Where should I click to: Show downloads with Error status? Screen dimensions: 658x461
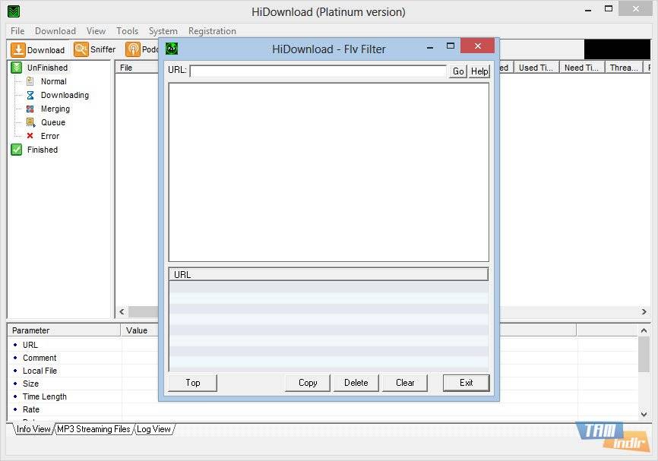pyautogui.click(x=49, y=136)
